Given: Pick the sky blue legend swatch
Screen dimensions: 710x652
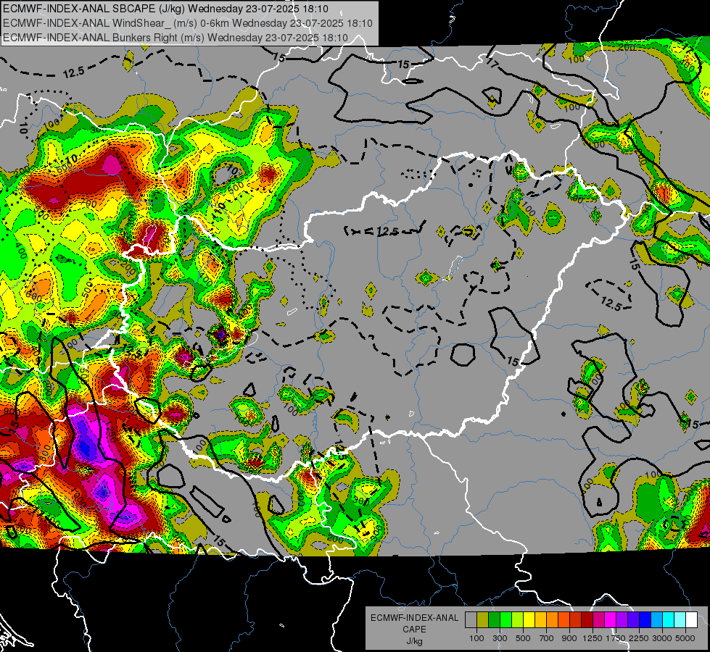Looking at the screenshot, I should click(x=656, y=619).
